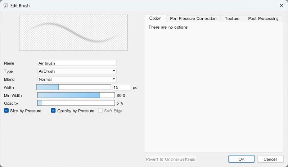Click the app icon in title bar

(6, 5)
